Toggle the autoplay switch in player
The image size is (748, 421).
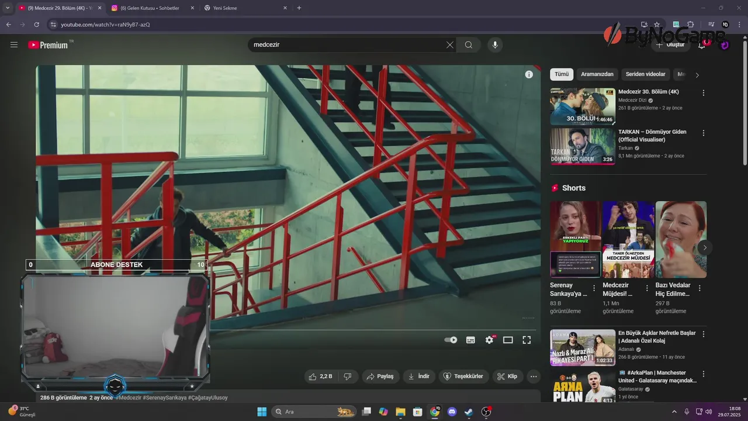(x=451, y=340)
